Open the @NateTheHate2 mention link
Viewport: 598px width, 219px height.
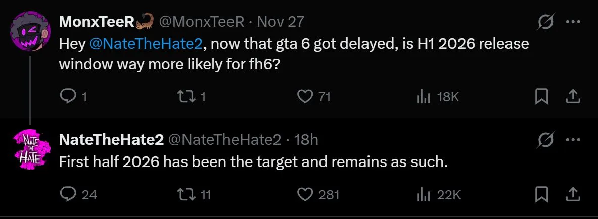click(146, 44)
